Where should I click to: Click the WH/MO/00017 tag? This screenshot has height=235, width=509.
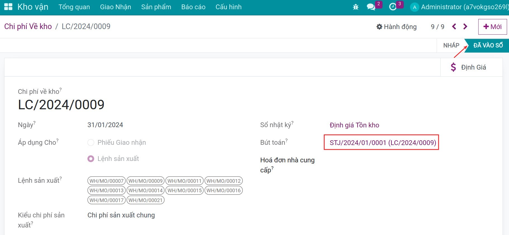coord(106,200)
